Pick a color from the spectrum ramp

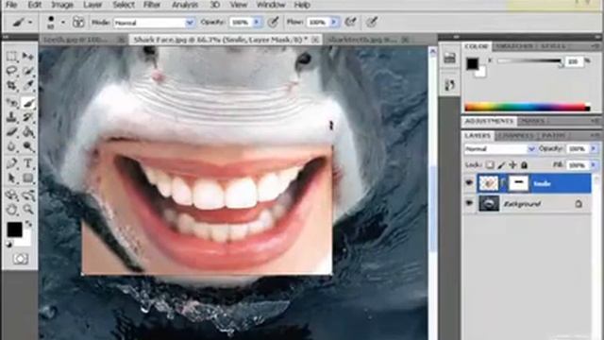[528, 108]
